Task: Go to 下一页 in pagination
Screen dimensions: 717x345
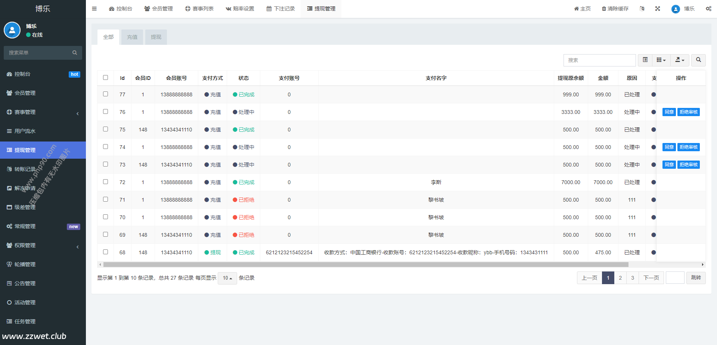Action: 651,278
